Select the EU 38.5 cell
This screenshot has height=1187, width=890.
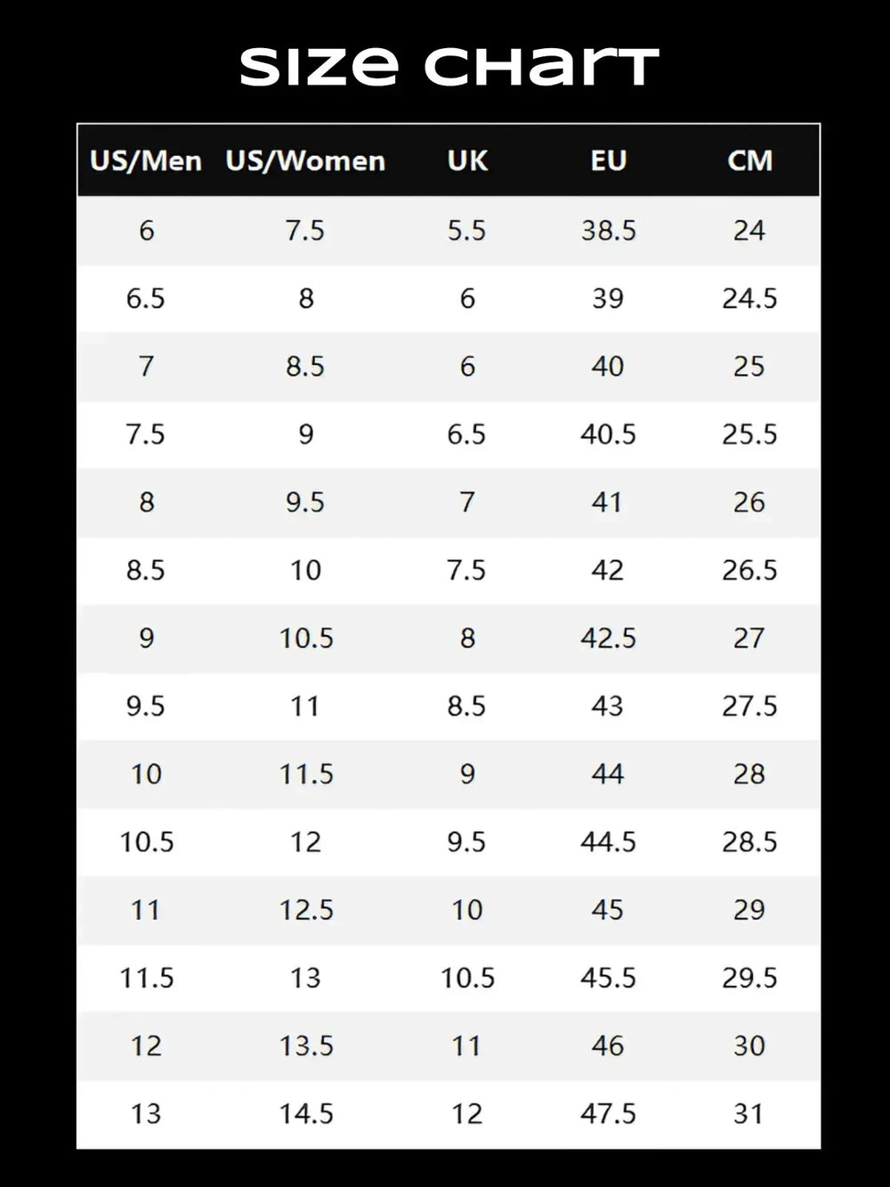coord(608,231)
